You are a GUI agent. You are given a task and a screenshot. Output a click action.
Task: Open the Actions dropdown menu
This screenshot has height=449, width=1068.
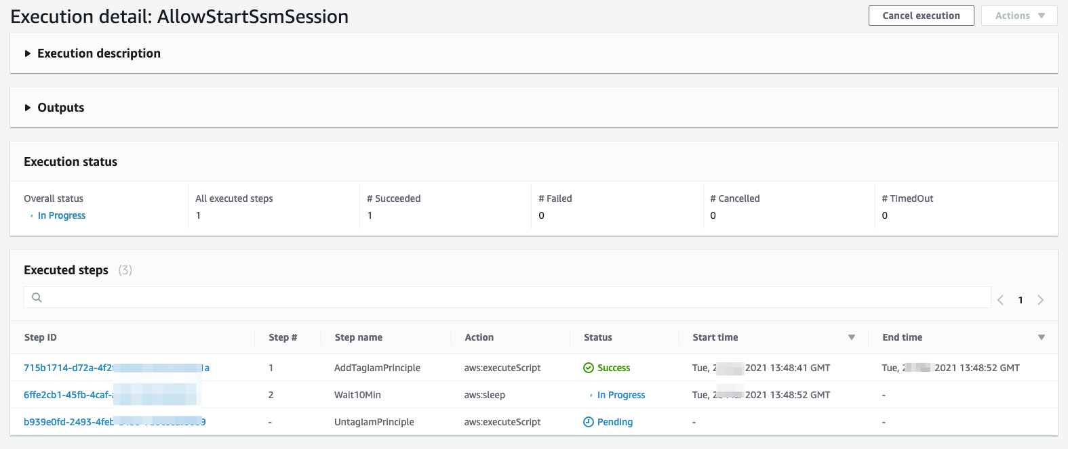coord(1018,16)
